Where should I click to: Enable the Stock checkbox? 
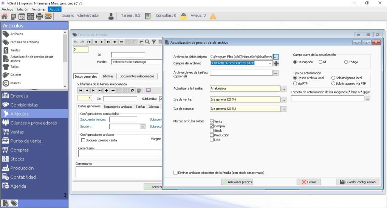(x=212, y=131)
